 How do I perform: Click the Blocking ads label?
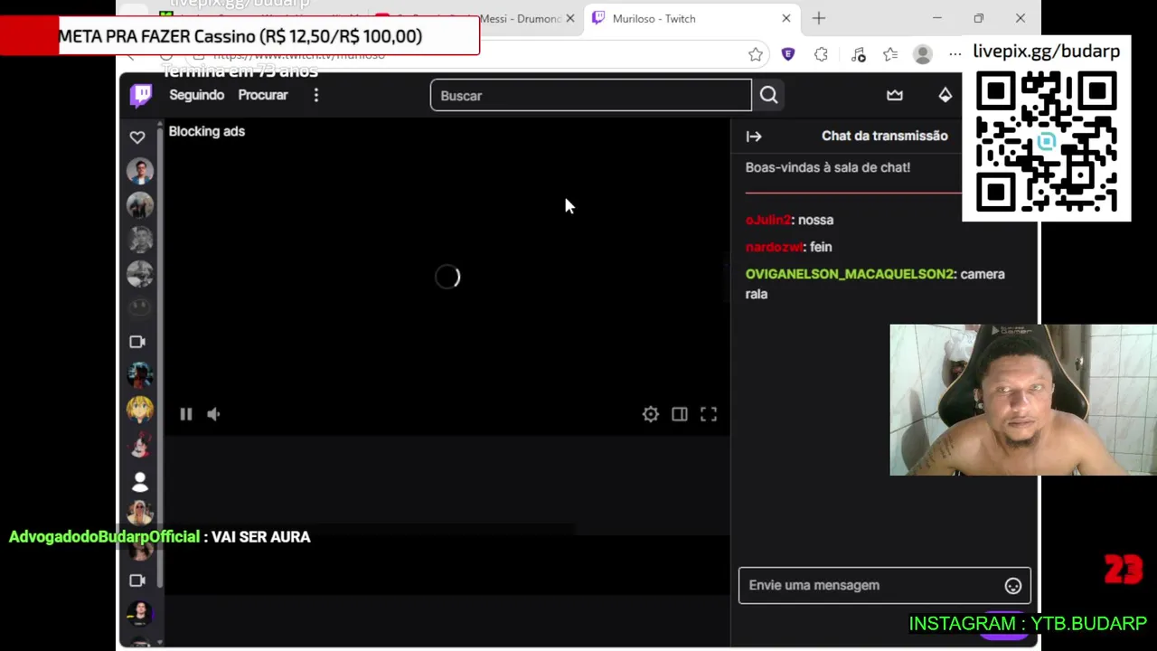[x=206, y=131]
